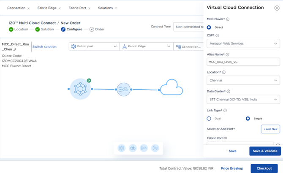Expand the Fabric Edge toolbar dropdown
This screenshot has height=173, width=283.
pos(146,46)
